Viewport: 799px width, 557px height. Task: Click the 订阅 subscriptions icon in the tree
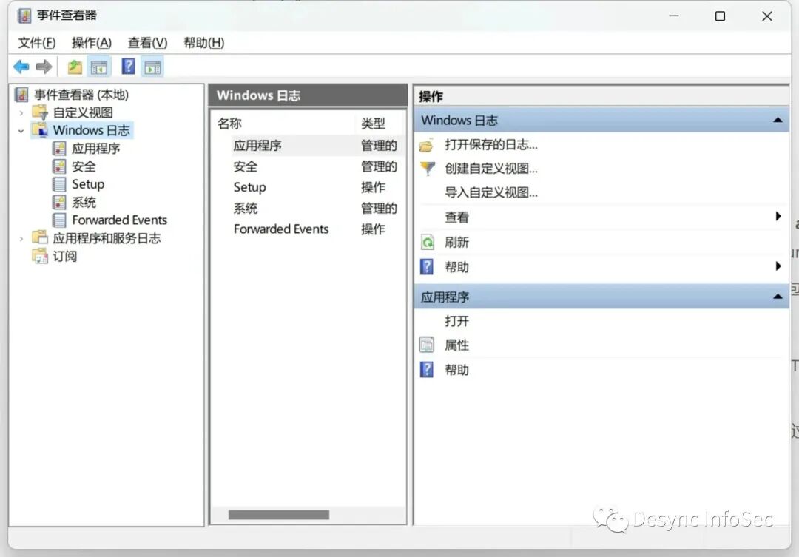tap(40, 256)
